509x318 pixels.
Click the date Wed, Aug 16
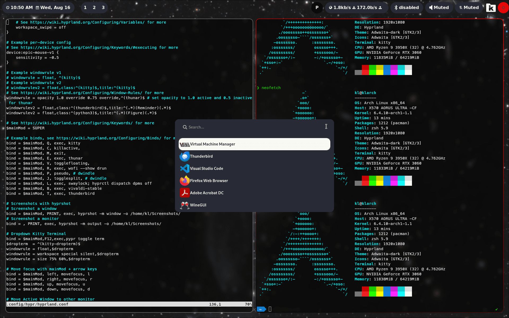pos(53,8)
